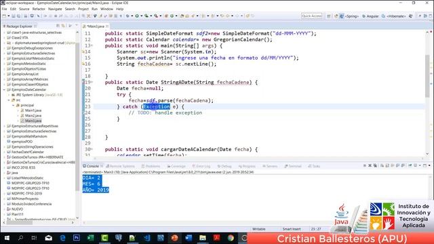The width and height of the screenshot is (434, 244).
Task: Open the Window menu
Action: (x=106, y=9)
